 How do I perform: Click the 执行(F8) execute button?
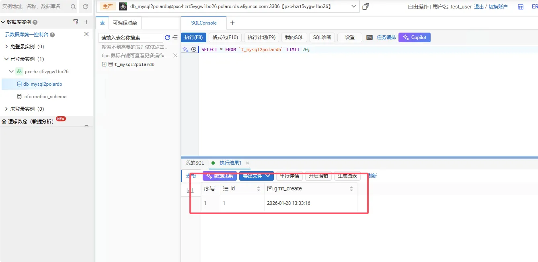(193, 37)
